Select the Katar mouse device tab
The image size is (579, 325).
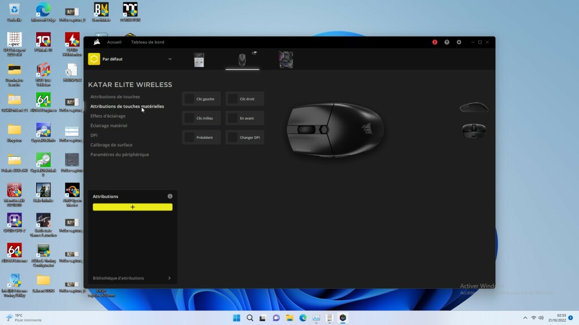pos(242,60)
